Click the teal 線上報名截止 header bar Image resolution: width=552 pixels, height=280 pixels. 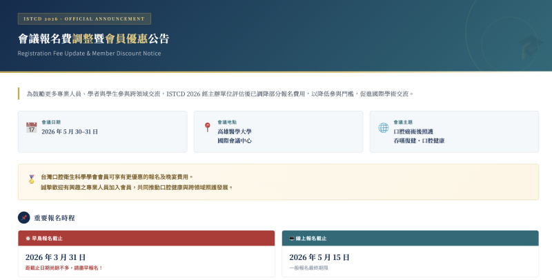(410, 239)
